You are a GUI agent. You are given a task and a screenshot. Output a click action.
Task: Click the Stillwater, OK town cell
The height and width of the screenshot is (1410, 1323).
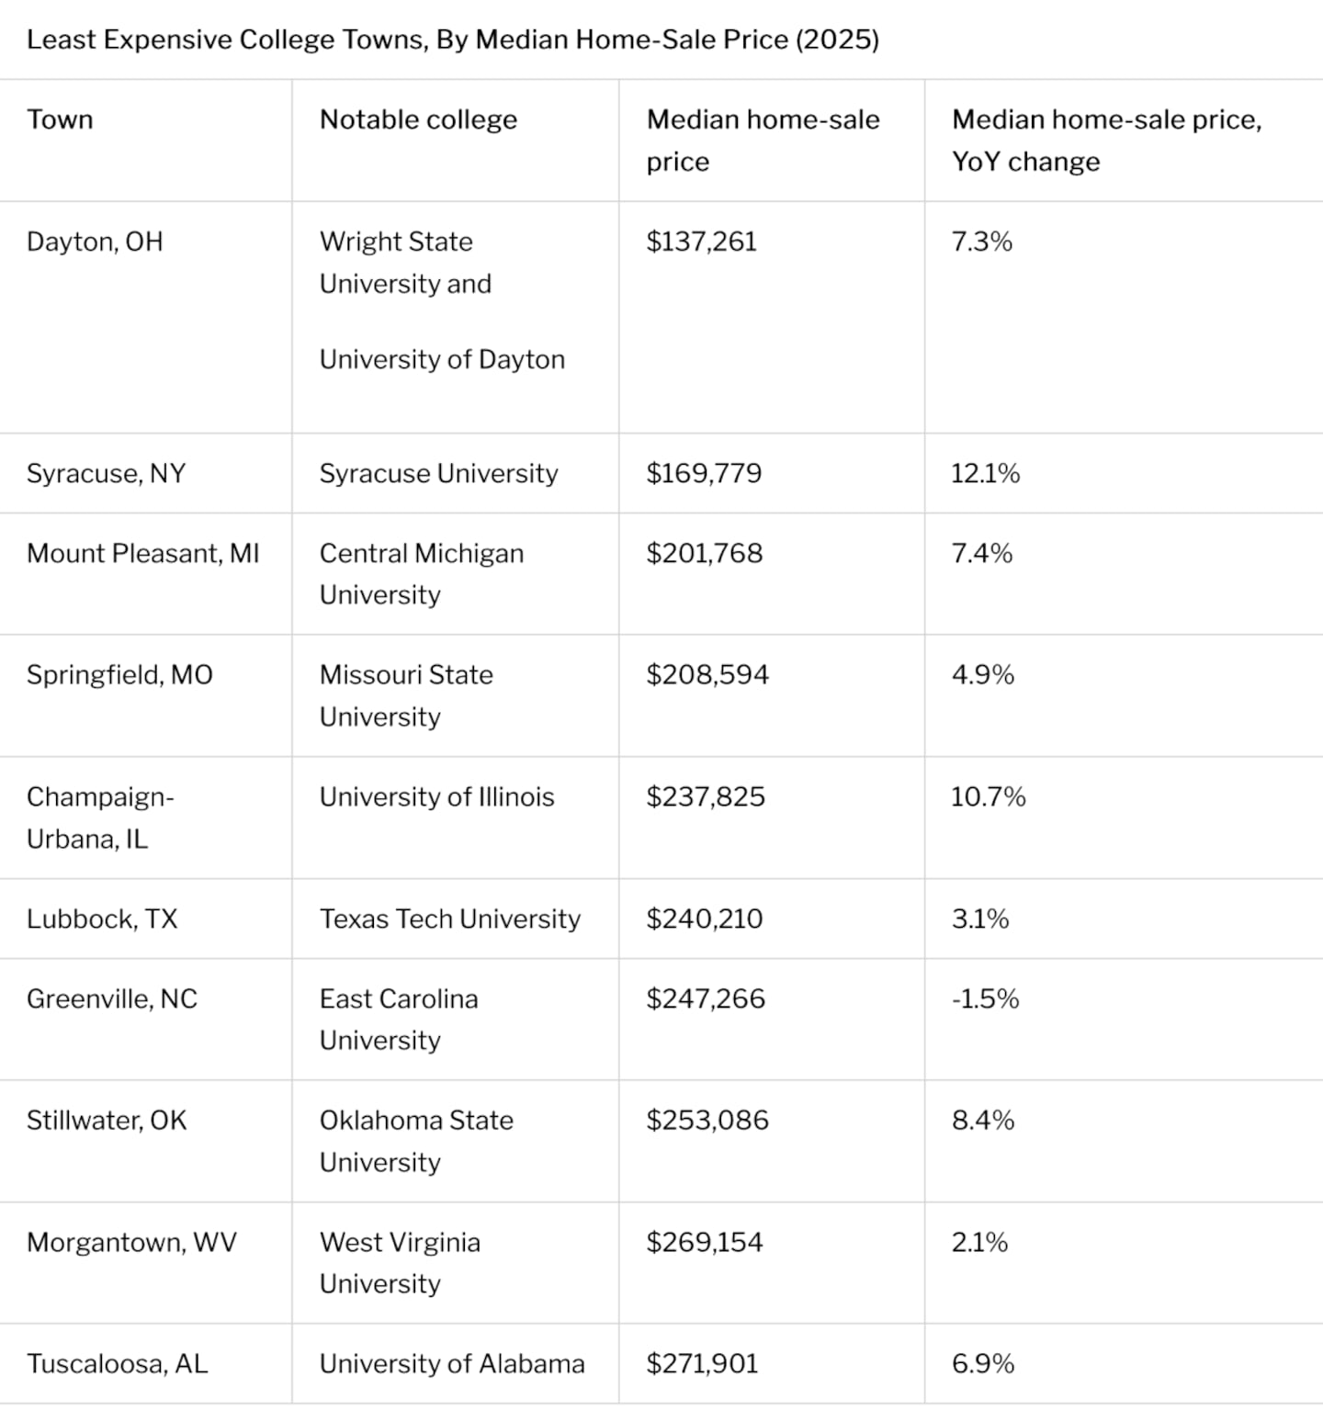[x=107, y=1120]
